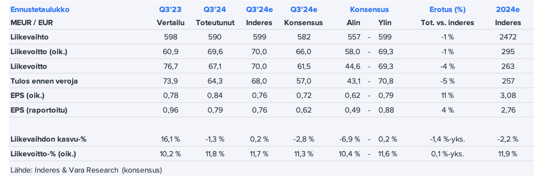Select the Tulos ennen veroja row label
This screenshot has width=543, height=178.
(44, 81)
